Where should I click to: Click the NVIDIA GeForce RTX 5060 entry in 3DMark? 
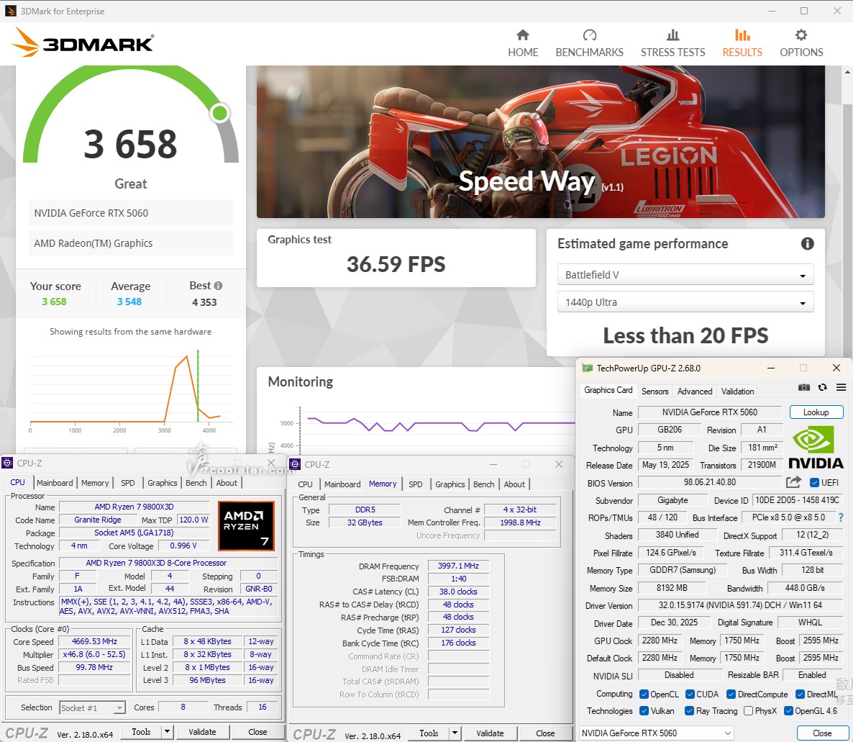131,213
